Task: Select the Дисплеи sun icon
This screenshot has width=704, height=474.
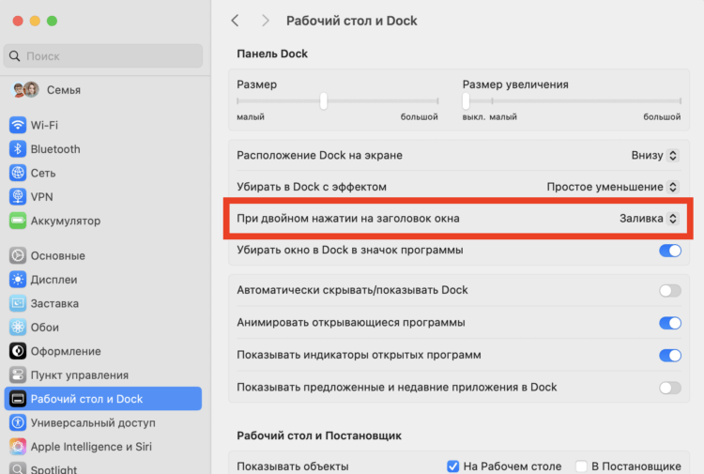Action: coord(18,279)
